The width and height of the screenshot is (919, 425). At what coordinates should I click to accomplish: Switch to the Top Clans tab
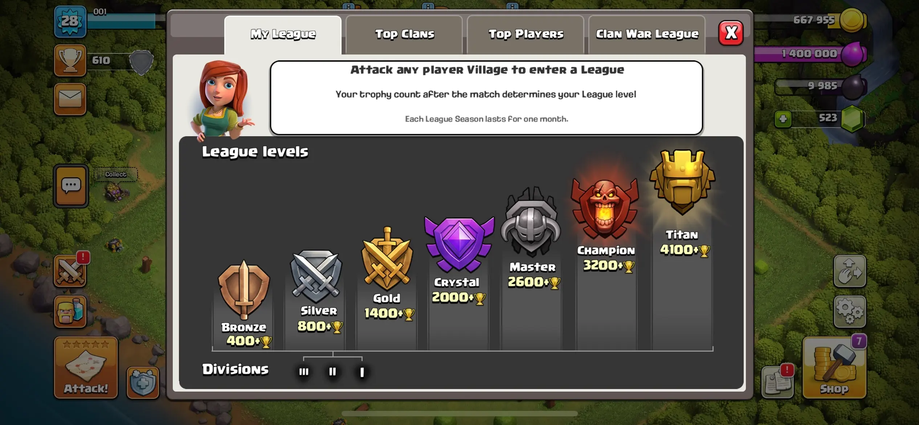(x=404, y=35)
